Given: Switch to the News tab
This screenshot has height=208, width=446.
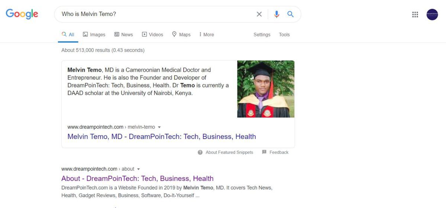Looking at the screenshot, I should [x=123, y=35].
